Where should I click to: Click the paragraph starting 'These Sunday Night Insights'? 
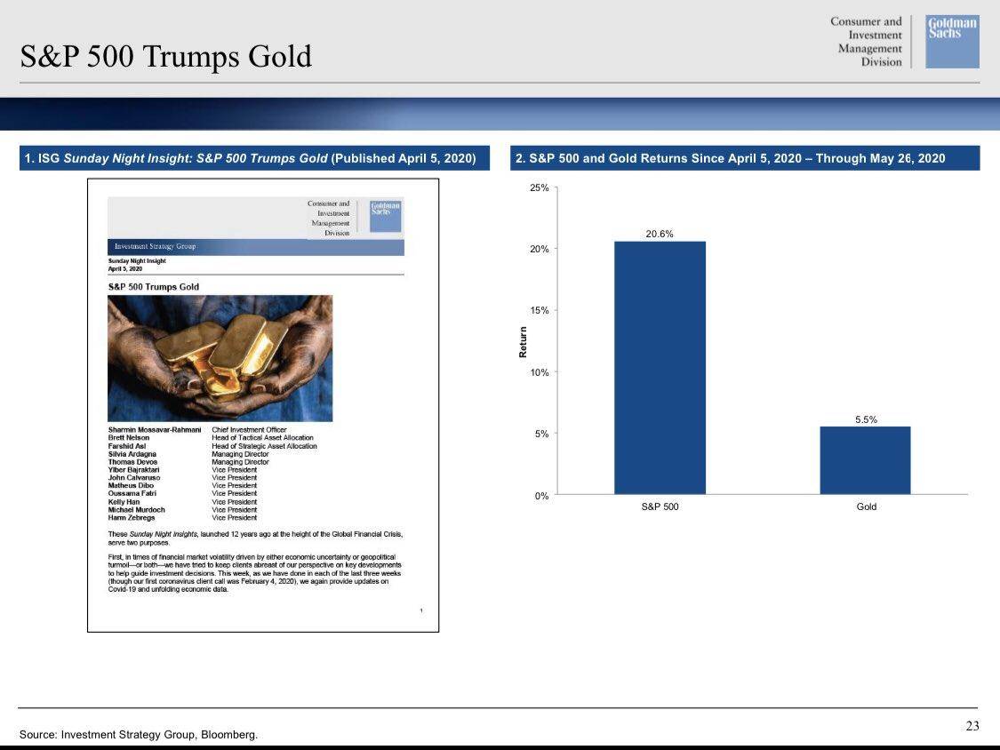pyautogui.click(x=255, y=539)
